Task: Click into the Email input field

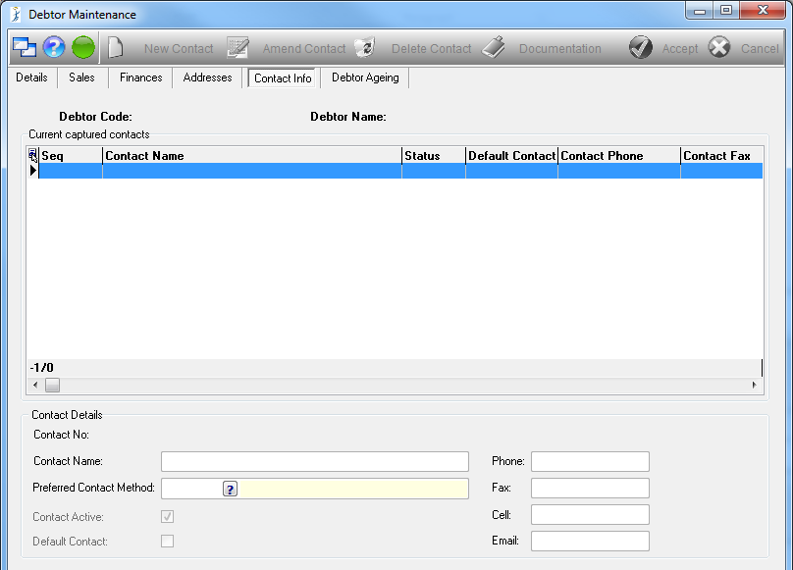Action: click(590, 541)
